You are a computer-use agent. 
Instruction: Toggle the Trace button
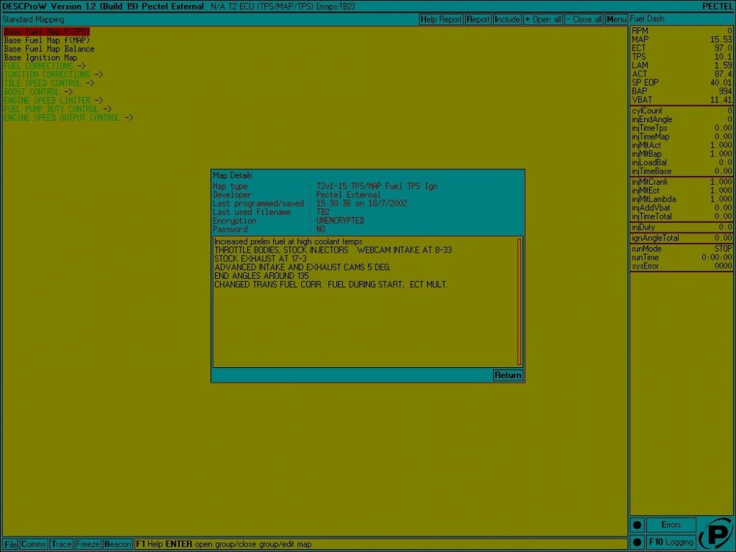point(61,544)
